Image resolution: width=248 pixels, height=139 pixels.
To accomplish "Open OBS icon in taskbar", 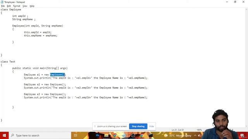I will click(x=133, y=136).
